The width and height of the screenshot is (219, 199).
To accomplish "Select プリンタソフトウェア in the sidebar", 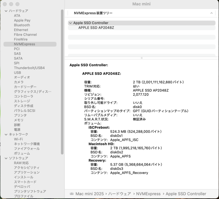I will (x=30, y=191).
